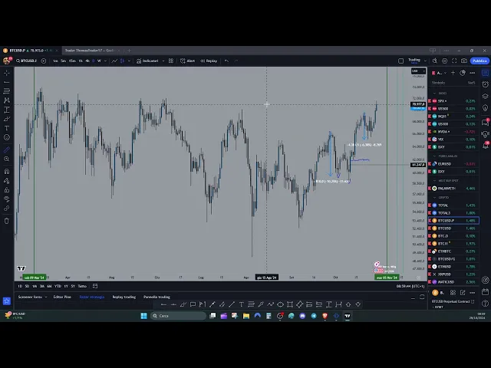
Task: Open the Editor Pine tab
Action: [62, 297]
